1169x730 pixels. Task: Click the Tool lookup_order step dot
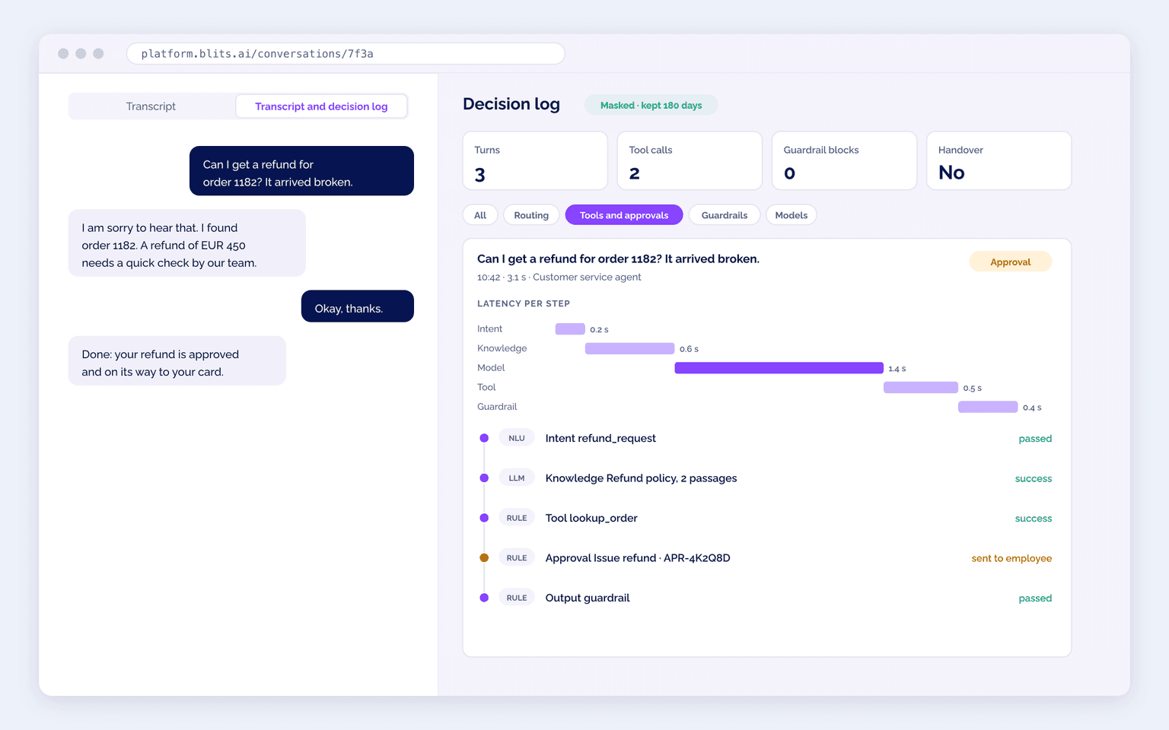(x=484, y=518)
